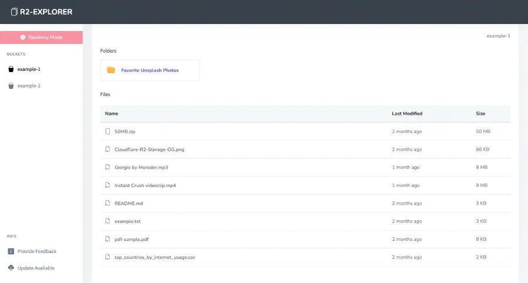
Task: Click the pdf-sample.pdf file icon
Action: pyautogui.click(x=107, y=239)
